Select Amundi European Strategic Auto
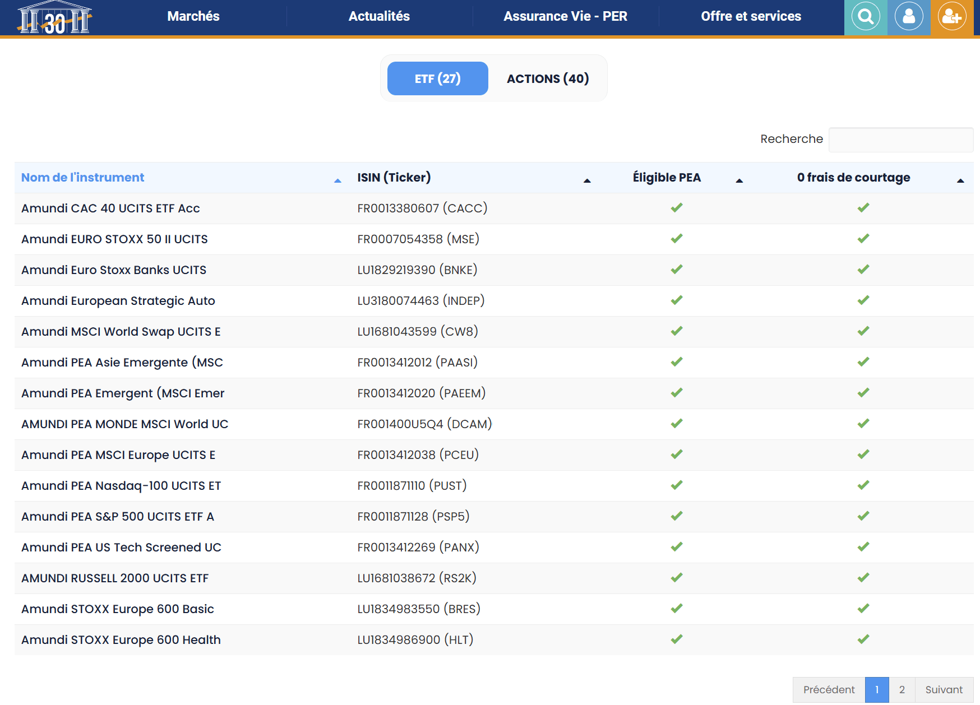 118,301
